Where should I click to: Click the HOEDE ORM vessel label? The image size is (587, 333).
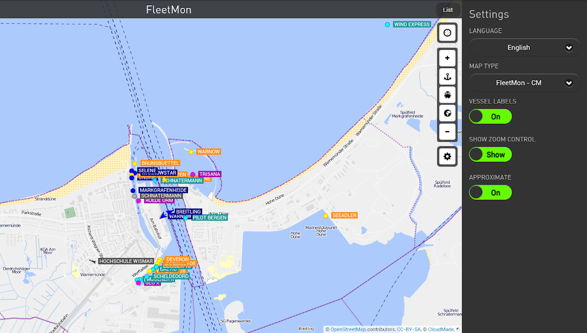(159, 201)
